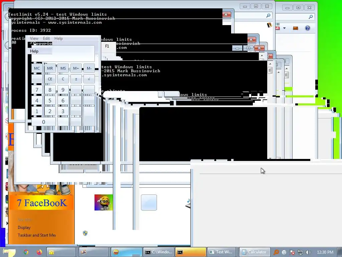342x257 pixels.
Task: Open the Taskbar and Start Menu link
Action: click(37, 235)
